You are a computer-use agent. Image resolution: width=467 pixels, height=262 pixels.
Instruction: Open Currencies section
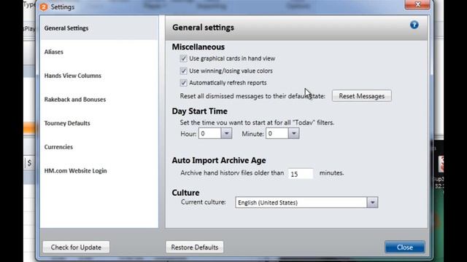click(58, 147)
